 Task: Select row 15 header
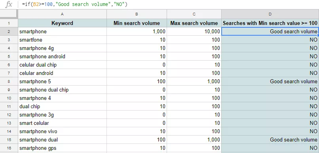9,140
